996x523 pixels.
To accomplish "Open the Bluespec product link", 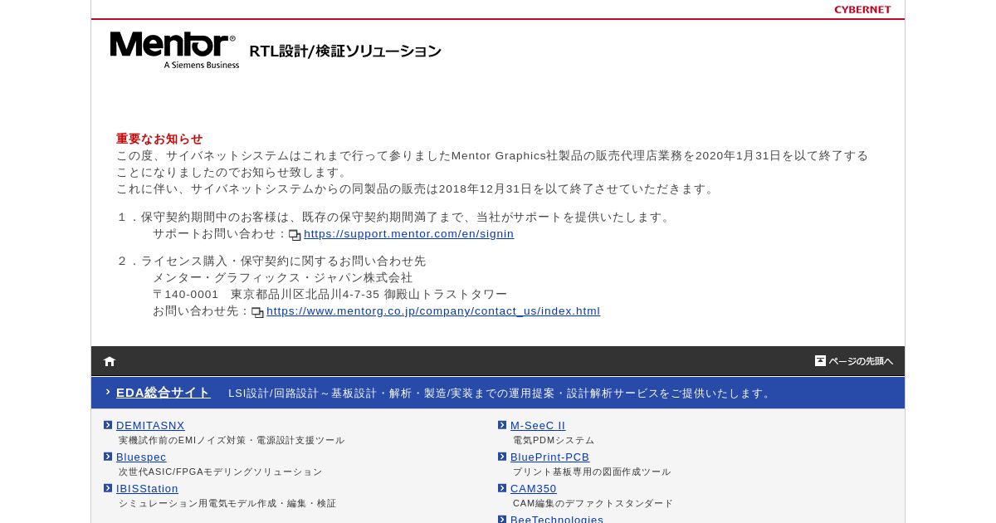I will (x=141, y=457).
